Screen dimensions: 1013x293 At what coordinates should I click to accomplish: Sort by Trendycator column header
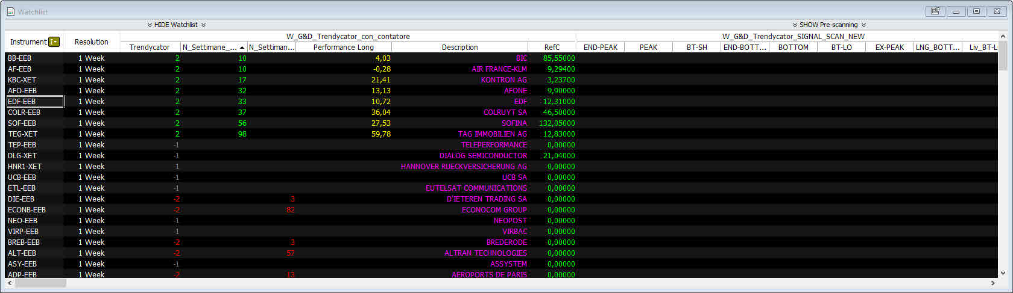tap(150, 48)
